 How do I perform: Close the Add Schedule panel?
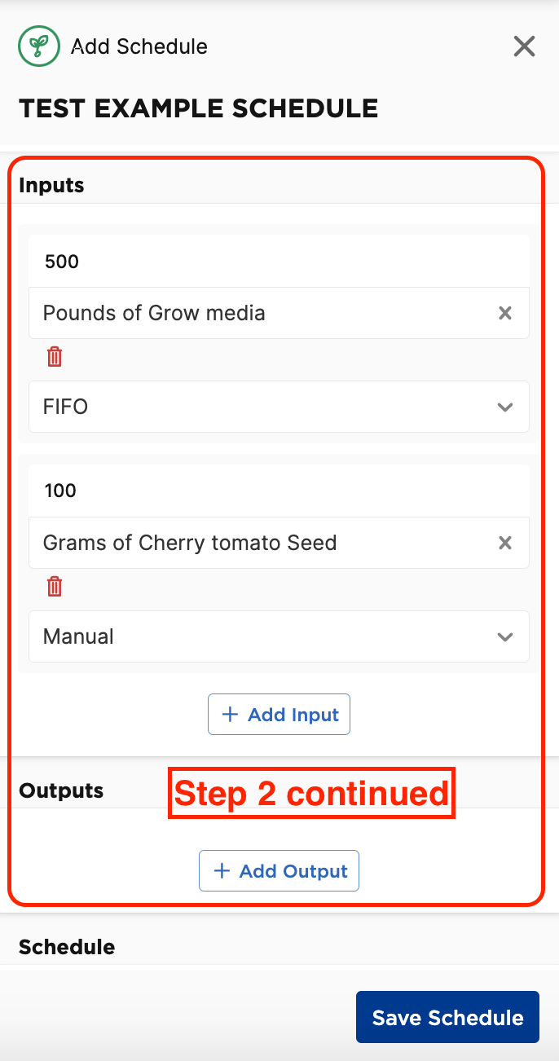524,46
